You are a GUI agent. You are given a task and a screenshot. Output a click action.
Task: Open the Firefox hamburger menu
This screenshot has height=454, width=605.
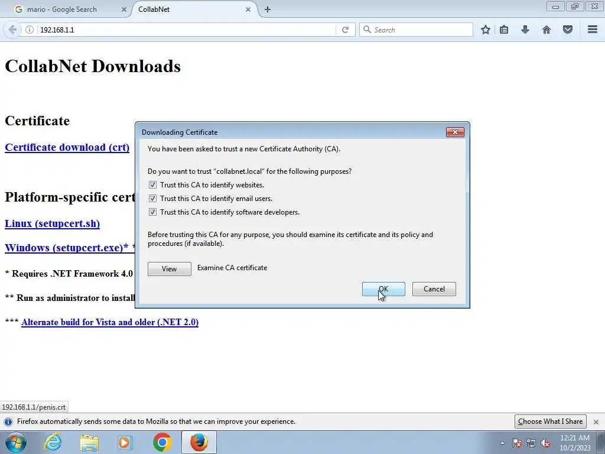[x=593, y=30]
